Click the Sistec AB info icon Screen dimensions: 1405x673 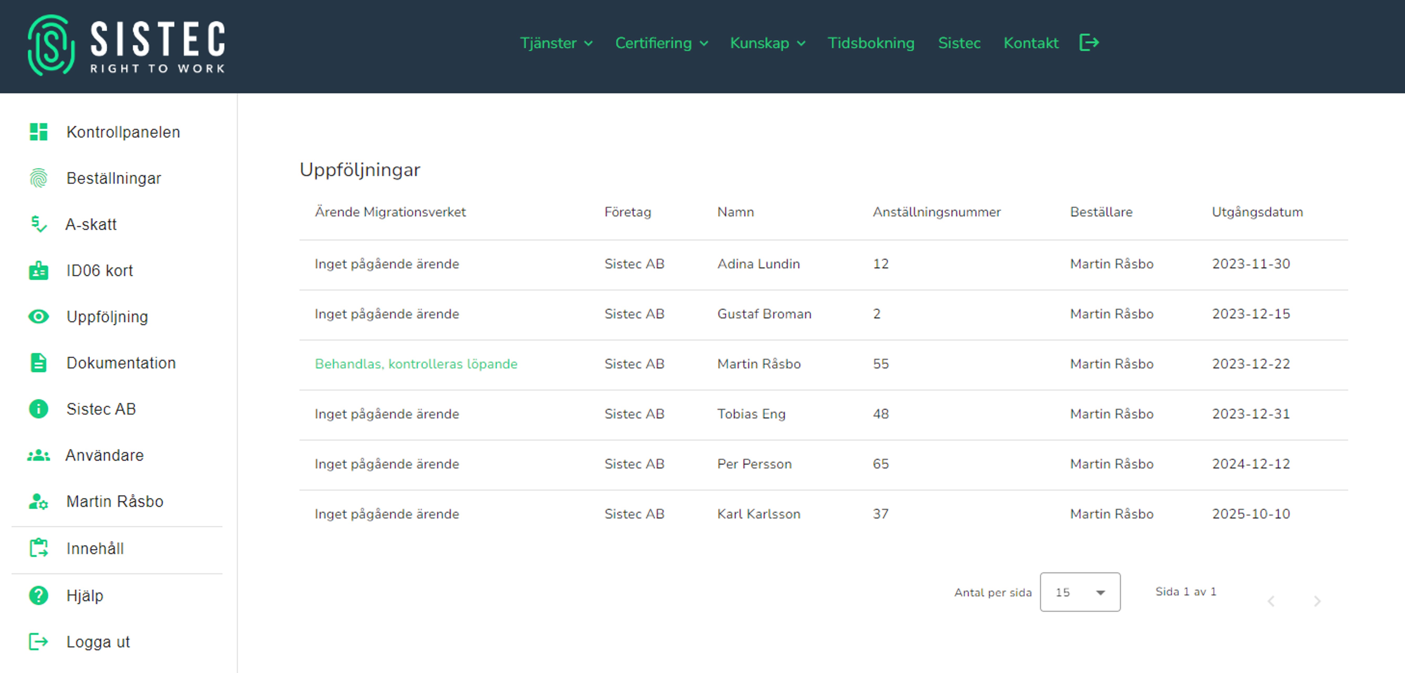(x=38, y=409)
